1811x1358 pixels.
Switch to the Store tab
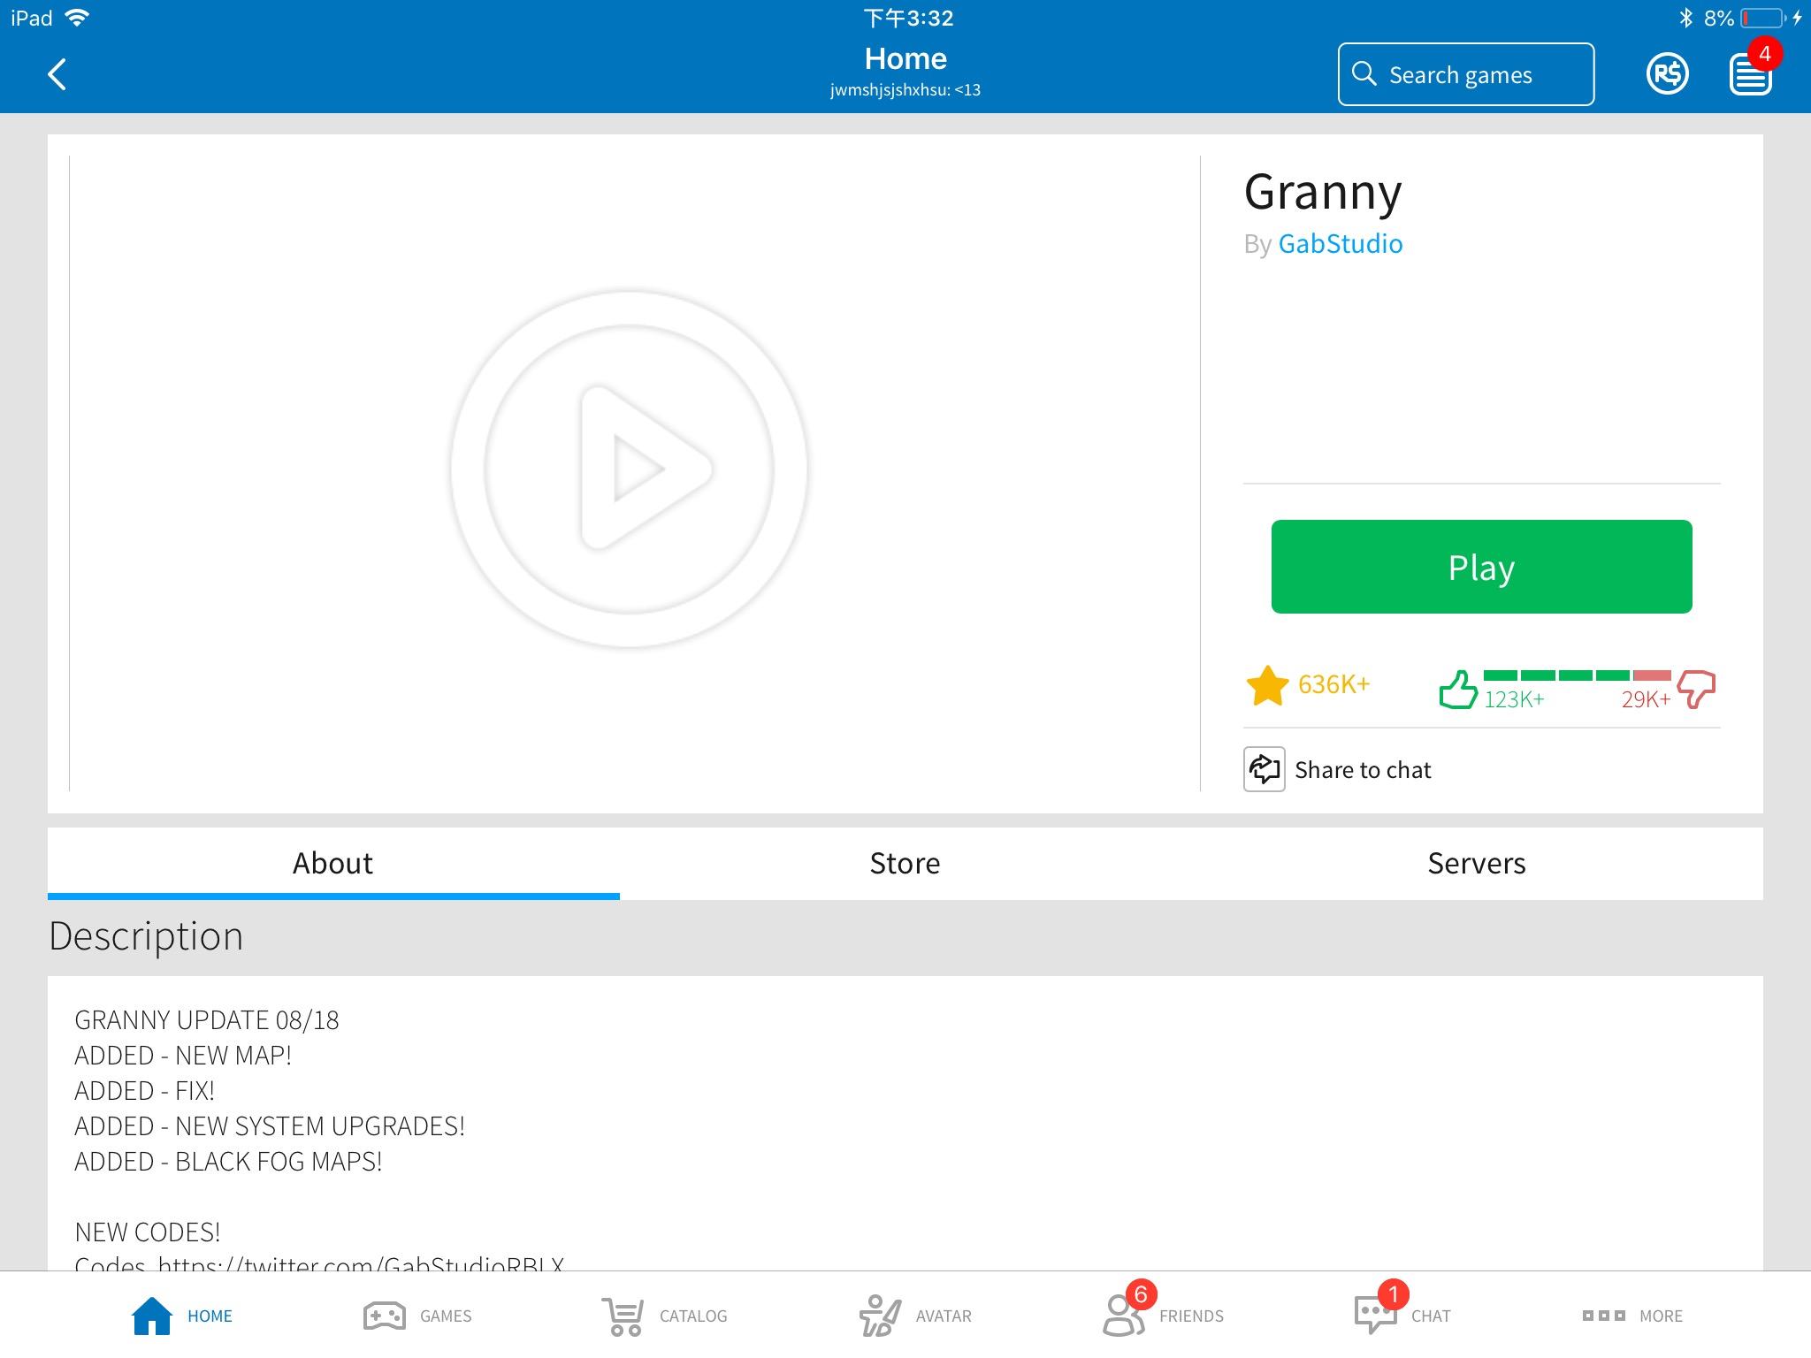pos(905,863)
